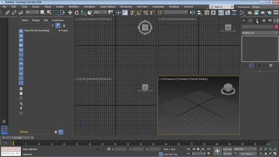279x157 pixels.
Task: Toggle the Scene Explorer lock icon
Action: click(x=64, y=25)
